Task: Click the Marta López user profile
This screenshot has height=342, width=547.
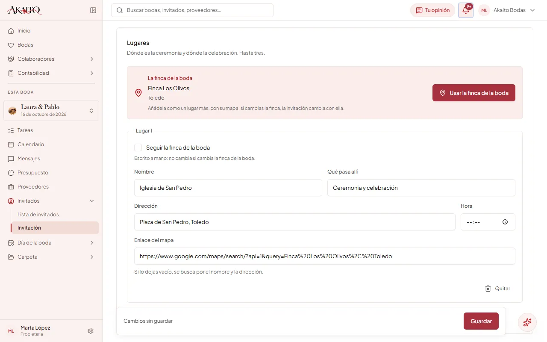Action: click(x=35, y=331)
